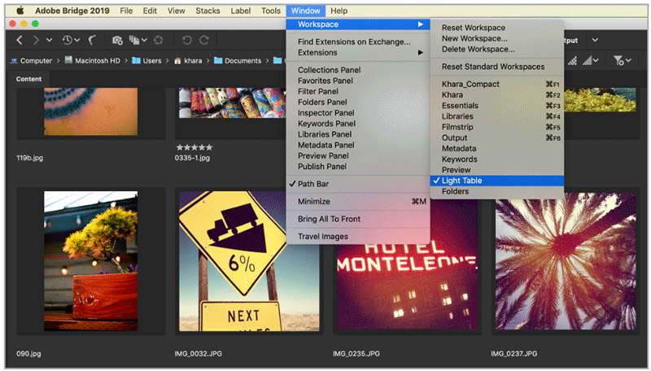Open the filter by rating funnel
Screen dimensions: 651x371
pyautogui.click(x=622, y=60)
